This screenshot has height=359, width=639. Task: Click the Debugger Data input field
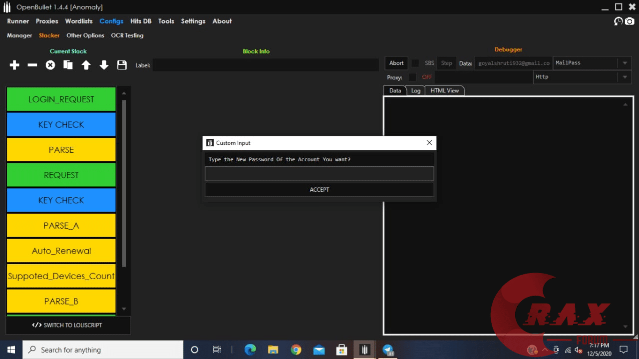point(513,63)
